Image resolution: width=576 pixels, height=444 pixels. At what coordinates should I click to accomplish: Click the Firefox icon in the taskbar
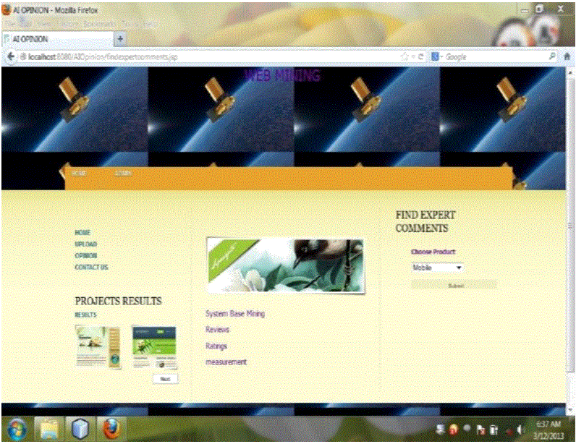[x=111, y=429]
